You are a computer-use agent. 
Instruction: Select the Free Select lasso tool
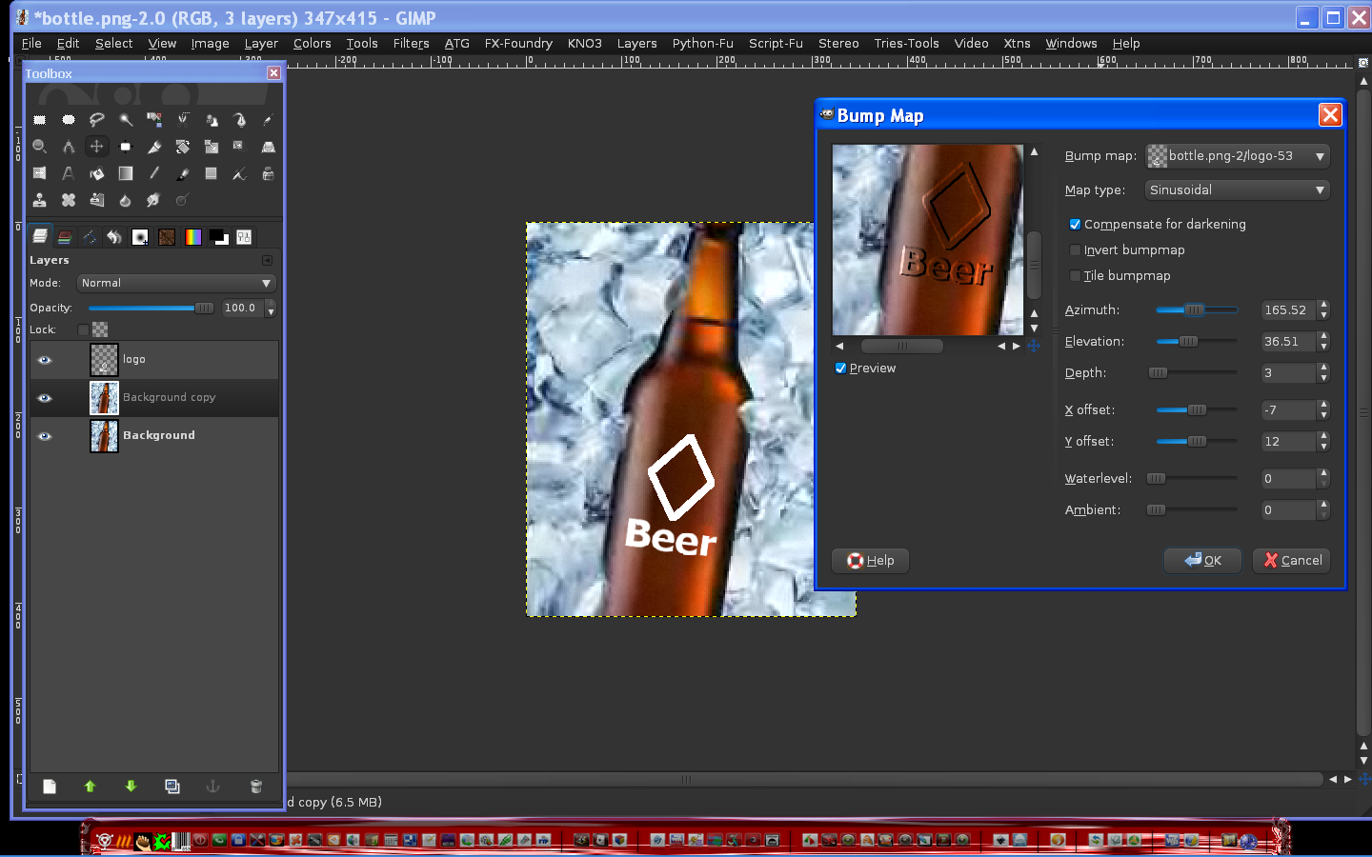pos(96,120)
